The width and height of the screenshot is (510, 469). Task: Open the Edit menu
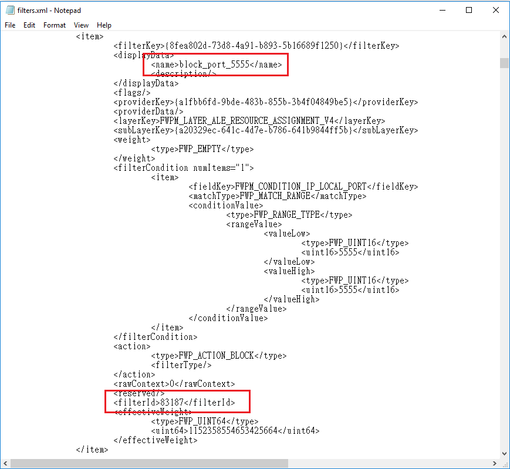29,25
